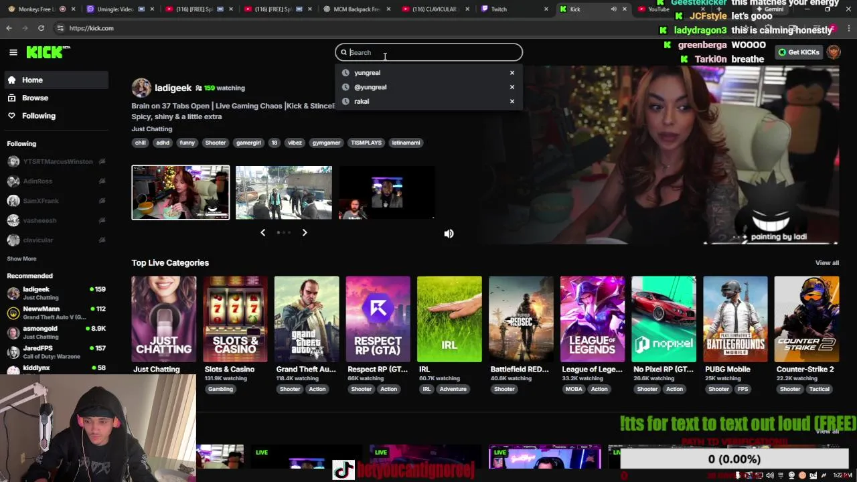857x482 pixels.
Task: Focus the Search input field
Action: pyautogui.click(x=428, y=52)
